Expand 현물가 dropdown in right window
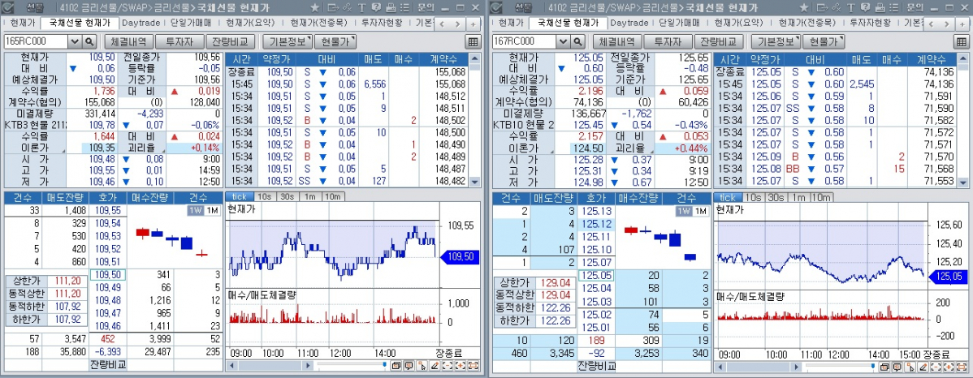 (824, 41)
